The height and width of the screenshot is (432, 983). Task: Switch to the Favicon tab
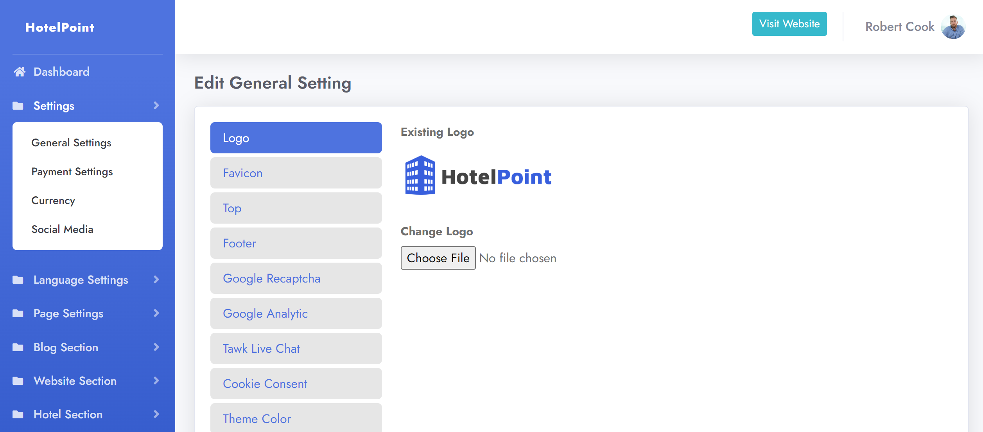(296, 173)
